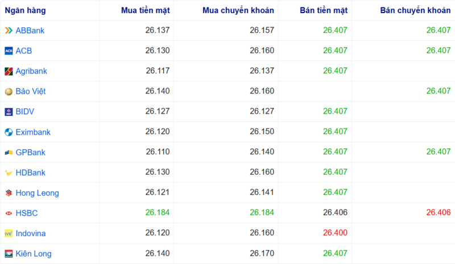The width and height of the screenshot is (455, 264).
Task: Select Kiên Long Bán tiền mặt 26.407
Action: click(x=335, y=254)
